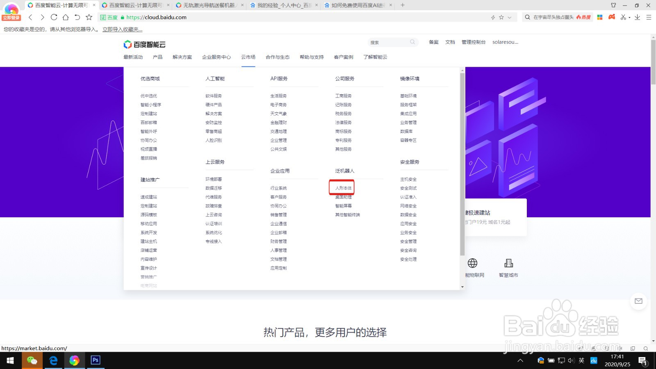656x369 pixels.
Task: Click the dropdown panel scrollbar down arrow
Action: pyautogui.click(x=462, y=287)
